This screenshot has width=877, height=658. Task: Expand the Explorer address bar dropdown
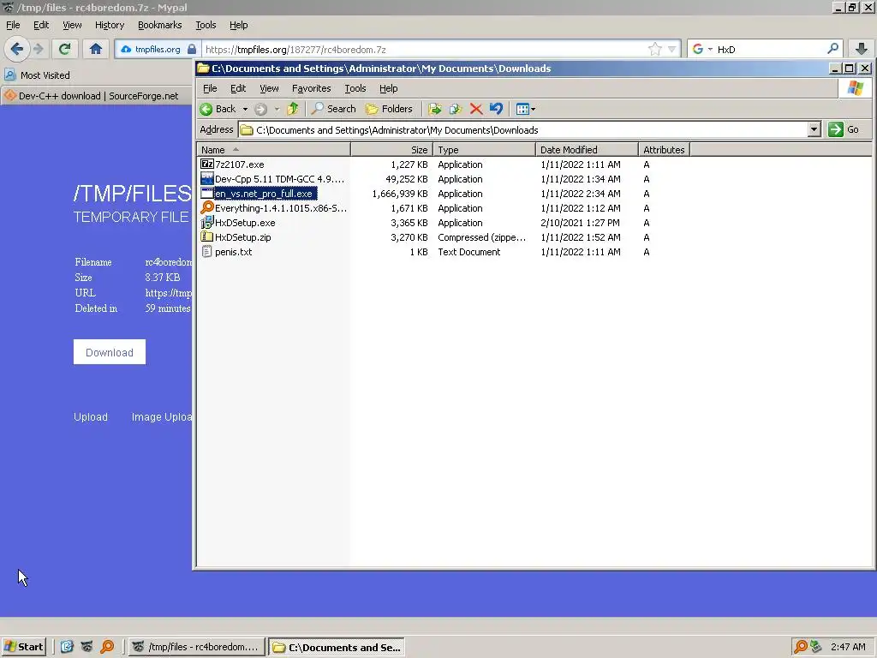(x=814, y=130)
